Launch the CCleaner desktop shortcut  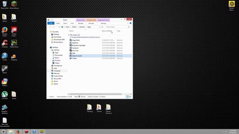[x=4, y=44]
